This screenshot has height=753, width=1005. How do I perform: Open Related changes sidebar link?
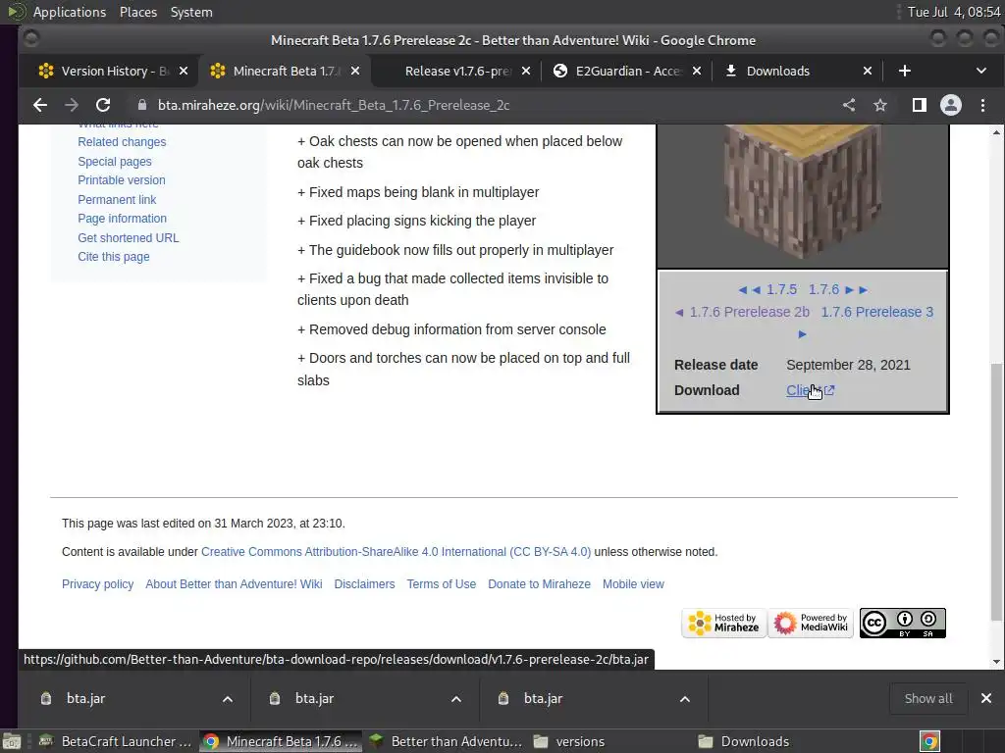[x=122, y=142]
